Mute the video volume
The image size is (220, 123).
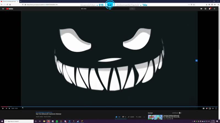(x=9, y=108)
